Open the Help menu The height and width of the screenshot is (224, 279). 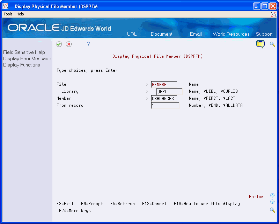click(20, 14)
